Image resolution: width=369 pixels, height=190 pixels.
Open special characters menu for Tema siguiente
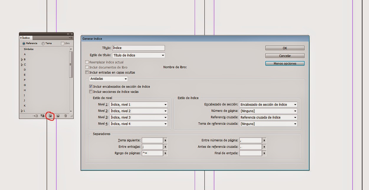click(x=165, y=141)
